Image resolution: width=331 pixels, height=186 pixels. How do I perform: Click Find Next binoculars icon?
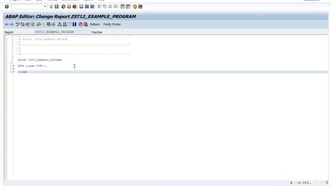92,7
